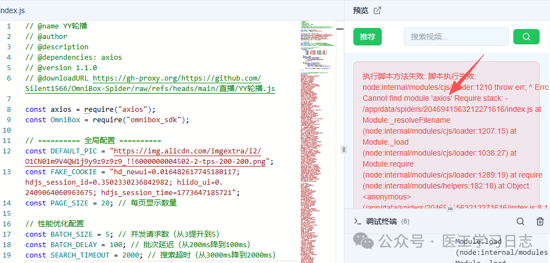
Task: Open the img.alicdn.com DEFAULT_PIC URL
Action: pyautogui.click(x=185, y=151)
